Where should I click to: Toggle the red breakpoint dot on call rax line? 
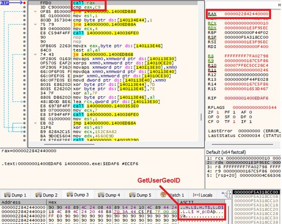24,3
